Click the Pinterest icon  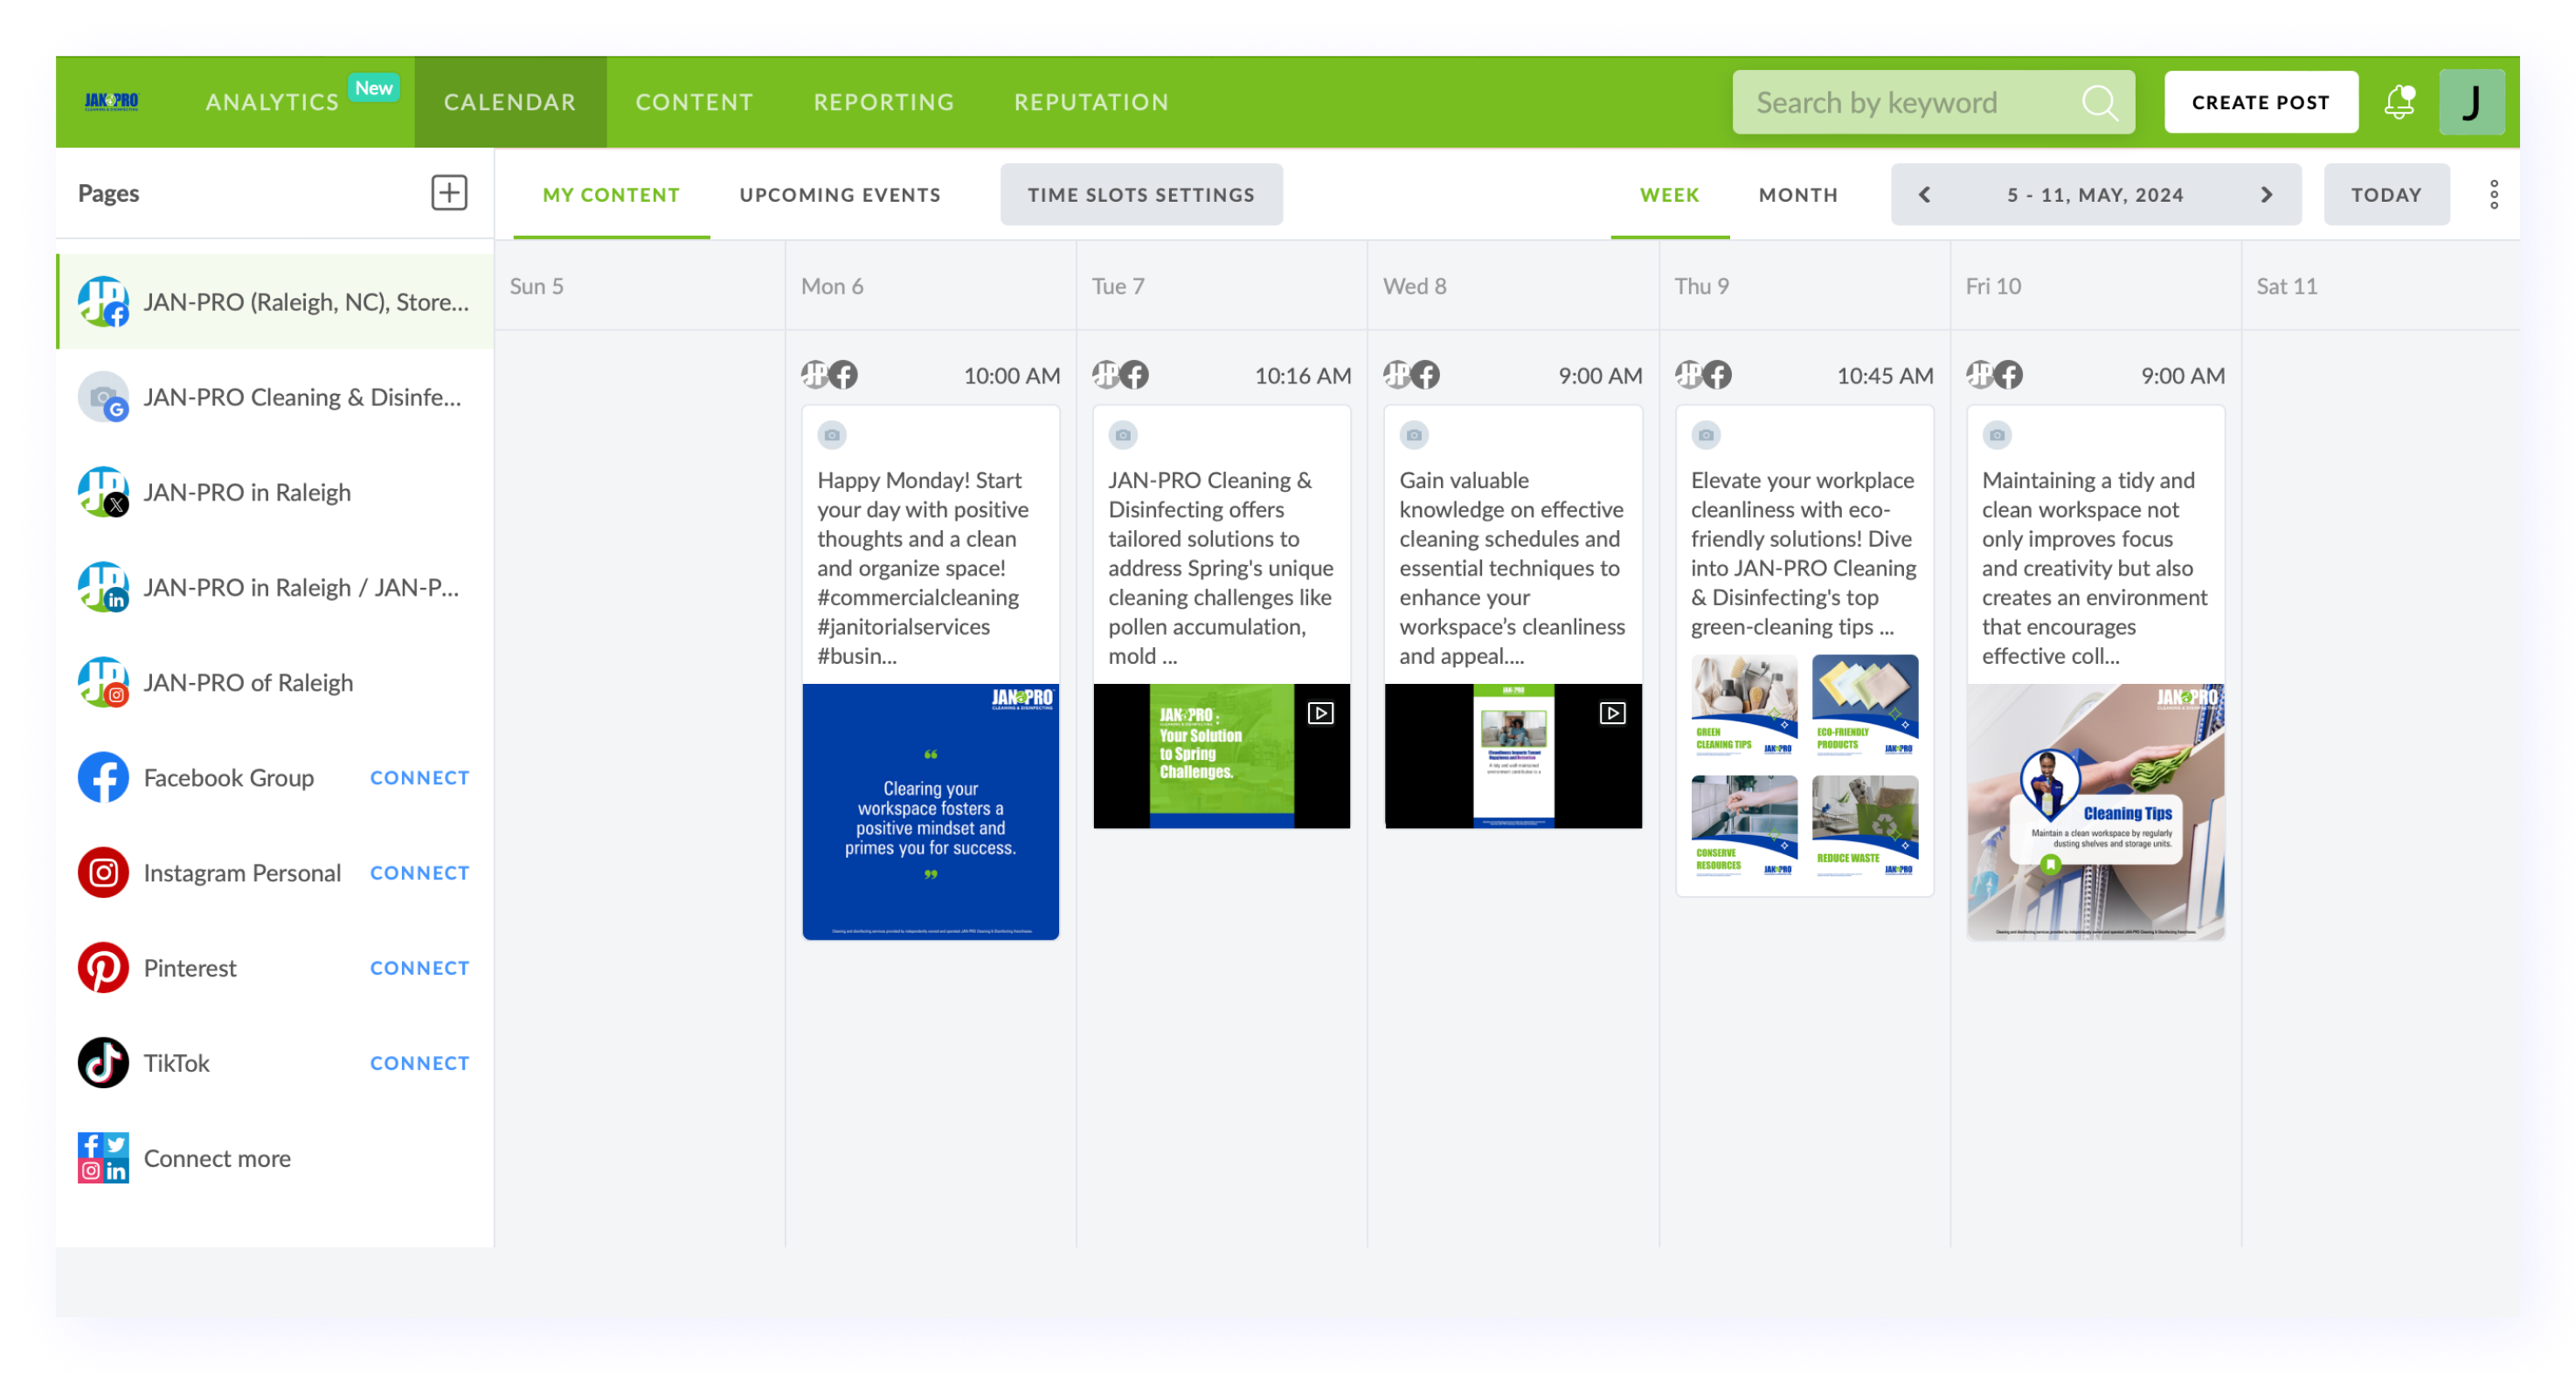(103, 967)
